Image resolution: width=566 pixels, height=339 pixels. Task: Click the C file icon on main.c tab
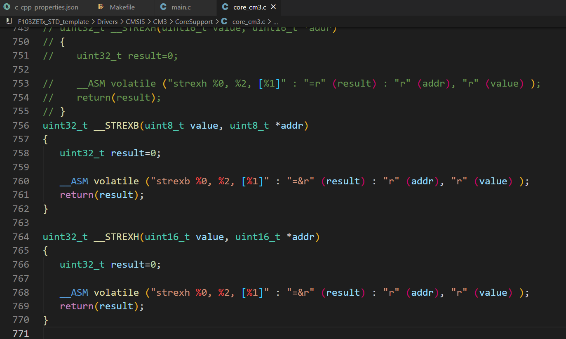[163, 7]
